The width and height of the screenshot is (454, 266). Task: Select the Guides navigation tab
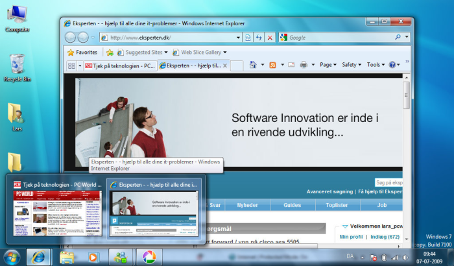[x=292, y=205]
